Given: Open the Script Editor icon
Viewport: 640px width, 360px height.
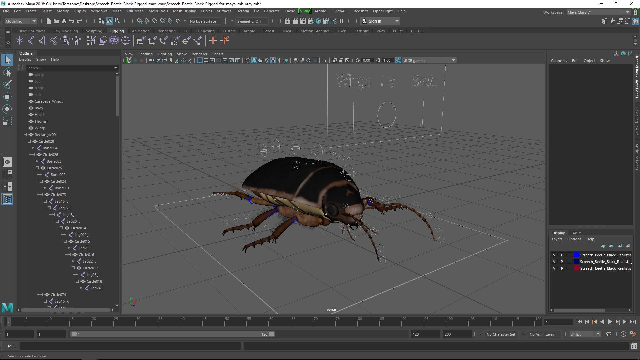Looking at the screenshot, I should tap(634, 346).
